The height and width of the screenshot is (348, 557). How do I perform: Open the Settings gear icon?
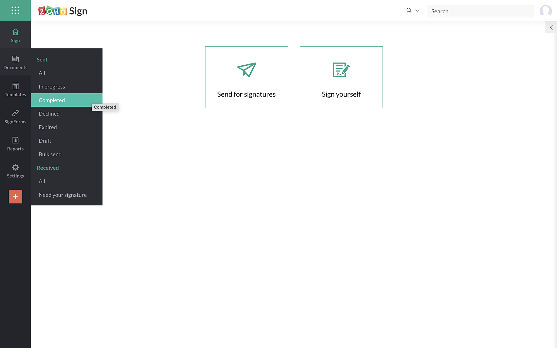pos(15,167)
